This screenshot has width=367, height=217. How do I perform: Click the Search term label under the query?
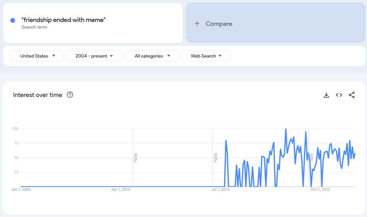pyautogui.click(x=34, y=27)
